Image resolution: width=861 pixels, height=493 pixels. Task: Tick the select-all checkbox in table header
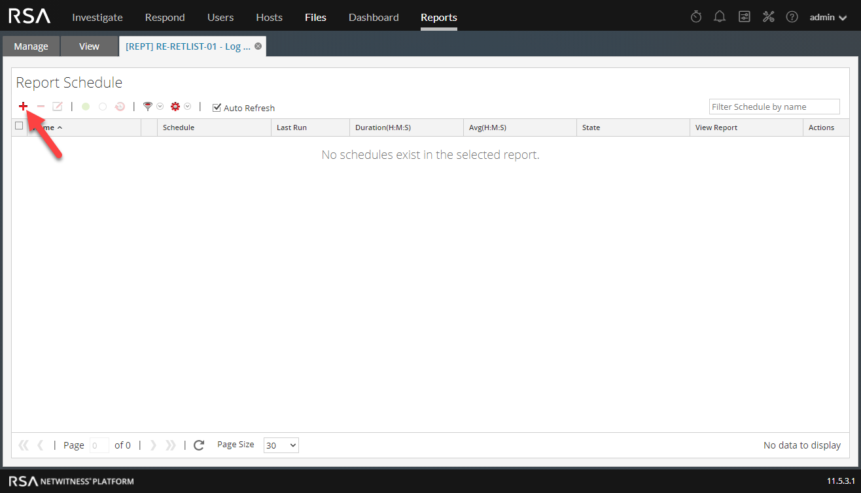(19, 126)
